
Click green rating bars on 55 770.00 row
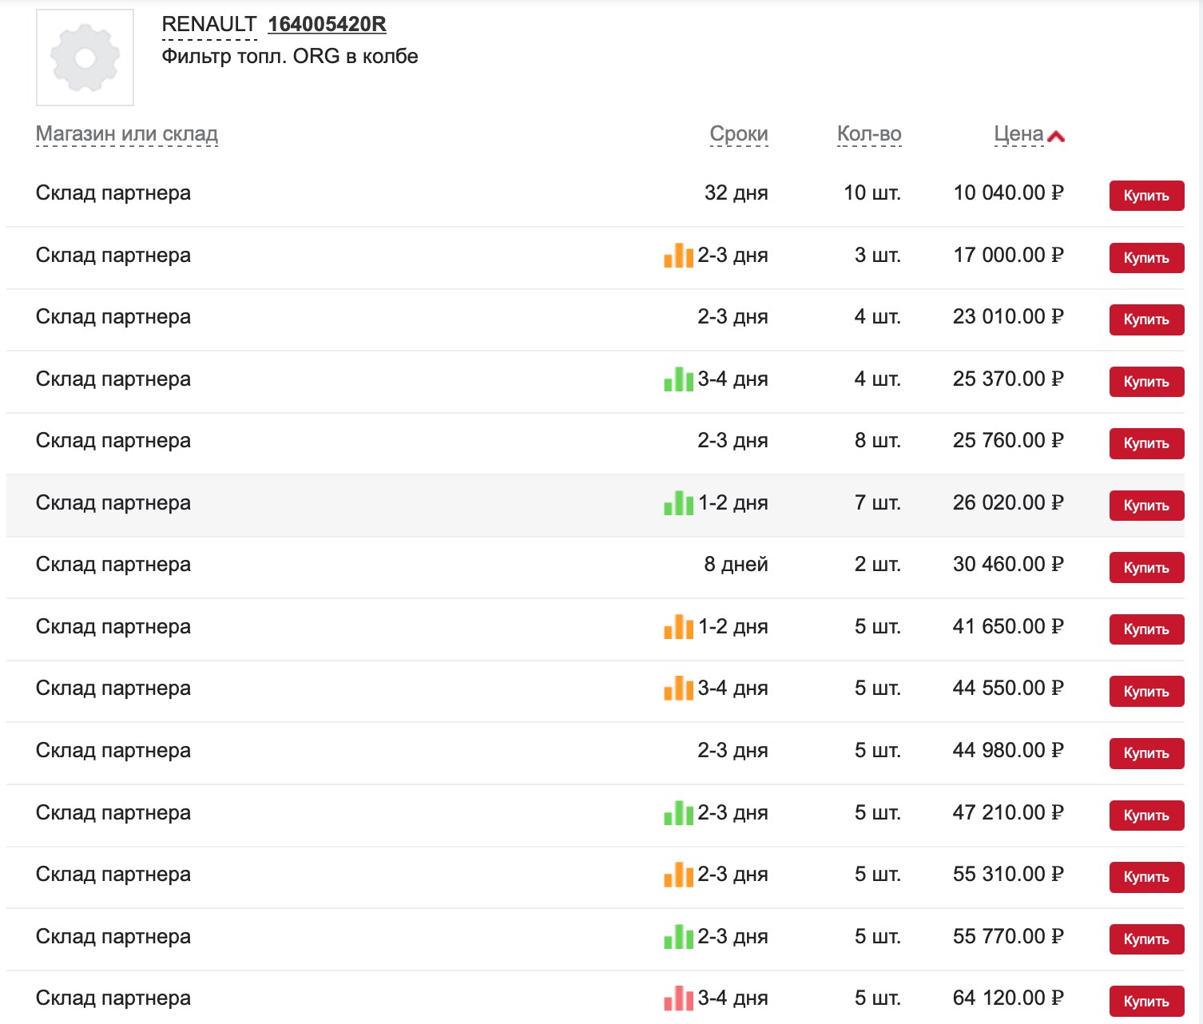point(678,937)
